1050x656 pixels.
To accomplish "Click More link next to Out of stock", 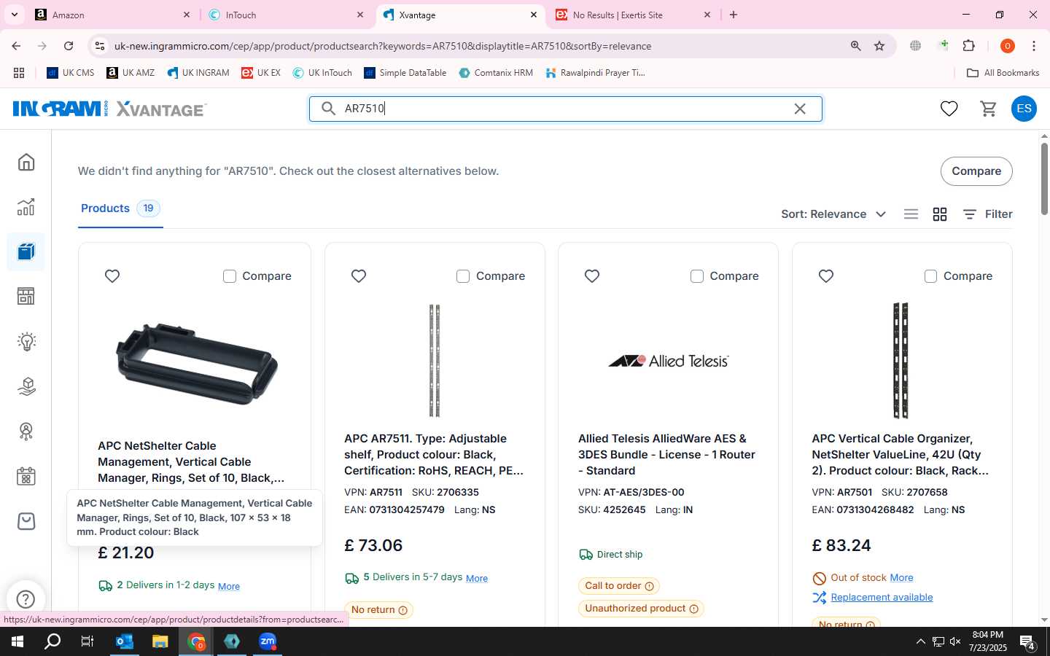I will tap(901, 577).
